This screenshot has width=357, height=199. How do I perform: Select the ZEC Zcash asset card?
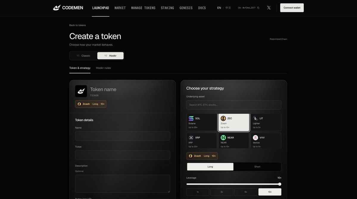click(234, 122)
